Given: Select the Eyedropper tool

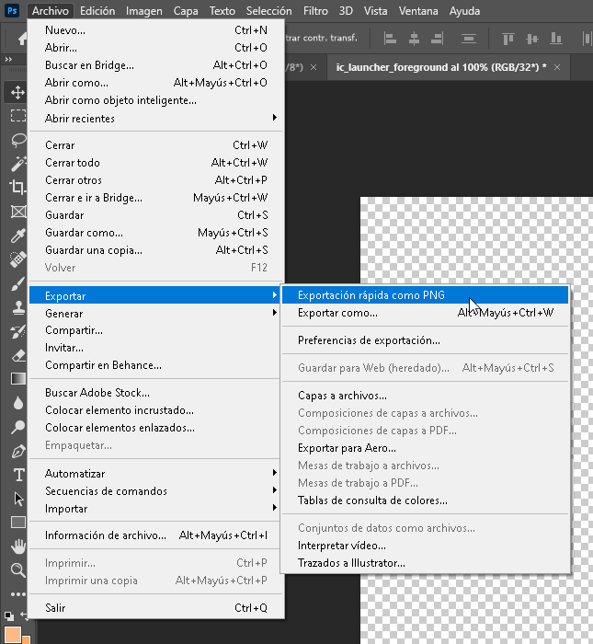Looking at the screenshot, I should 17,236.
